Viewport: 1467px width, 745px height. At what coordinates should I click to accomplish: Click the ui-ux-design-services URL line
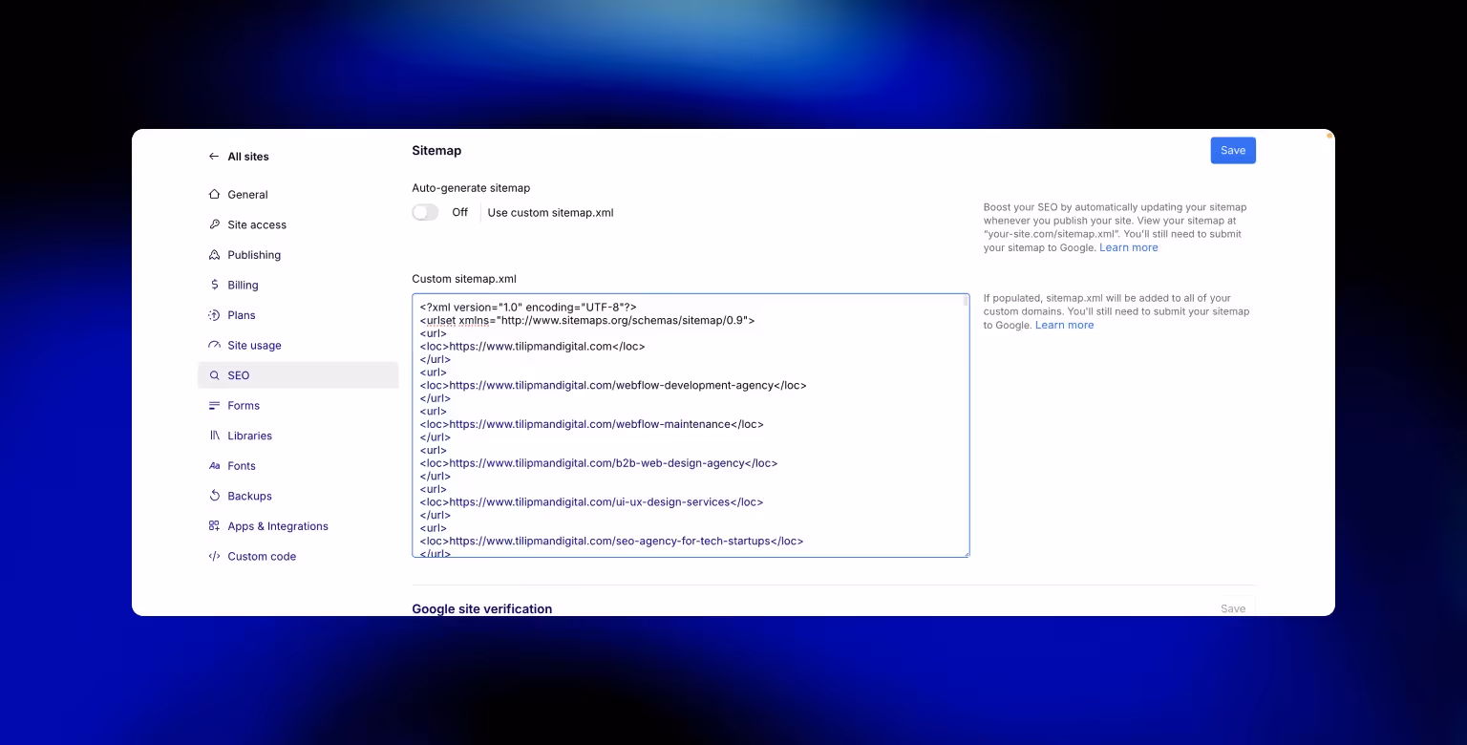click(x=591, y=501)
